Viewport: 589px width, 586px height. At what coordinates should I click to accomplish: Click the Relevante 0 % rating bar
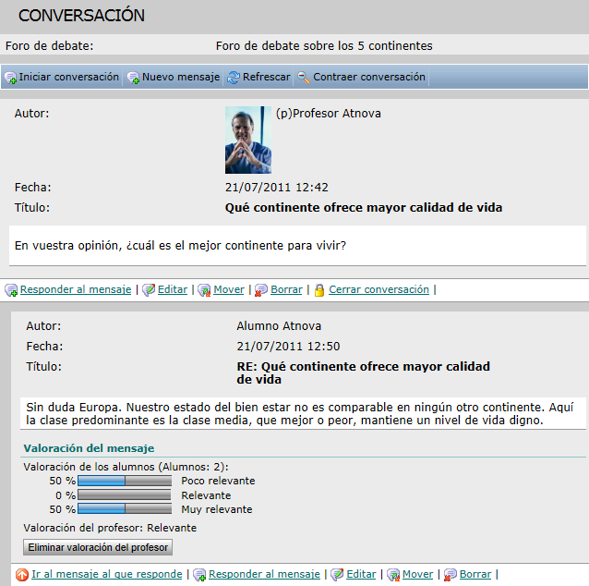tap(125, 495)
